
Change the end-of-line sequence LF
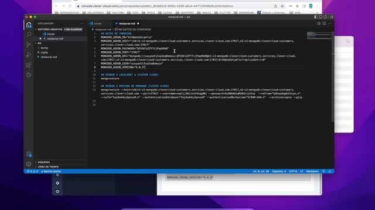coord(302,171)
